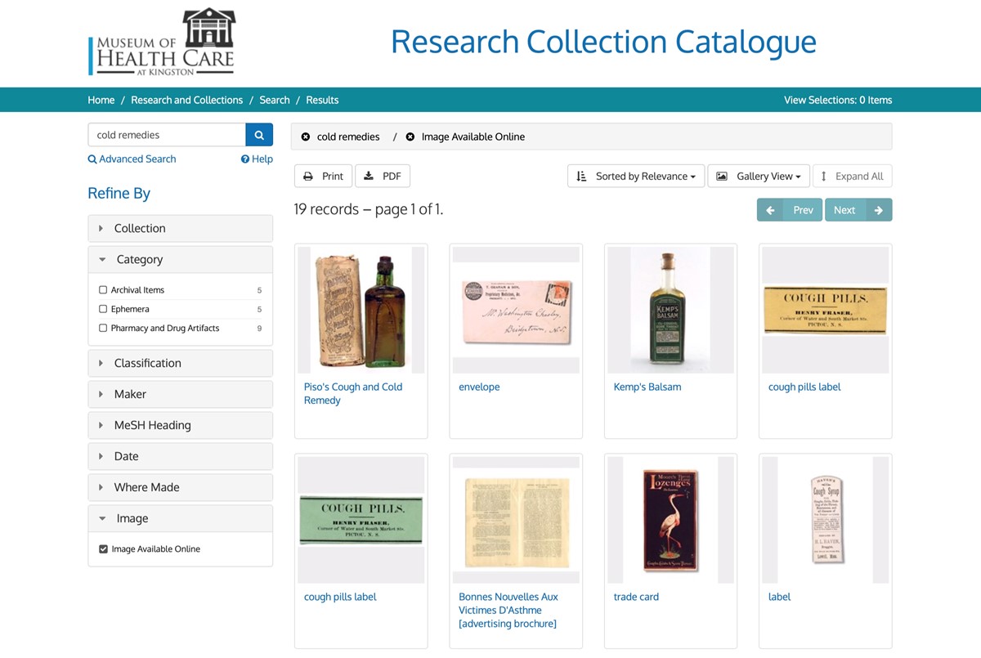The width and height of the screenshot is (981, 658).
Task: Click the Print icon button
Action: coord(309,176)
